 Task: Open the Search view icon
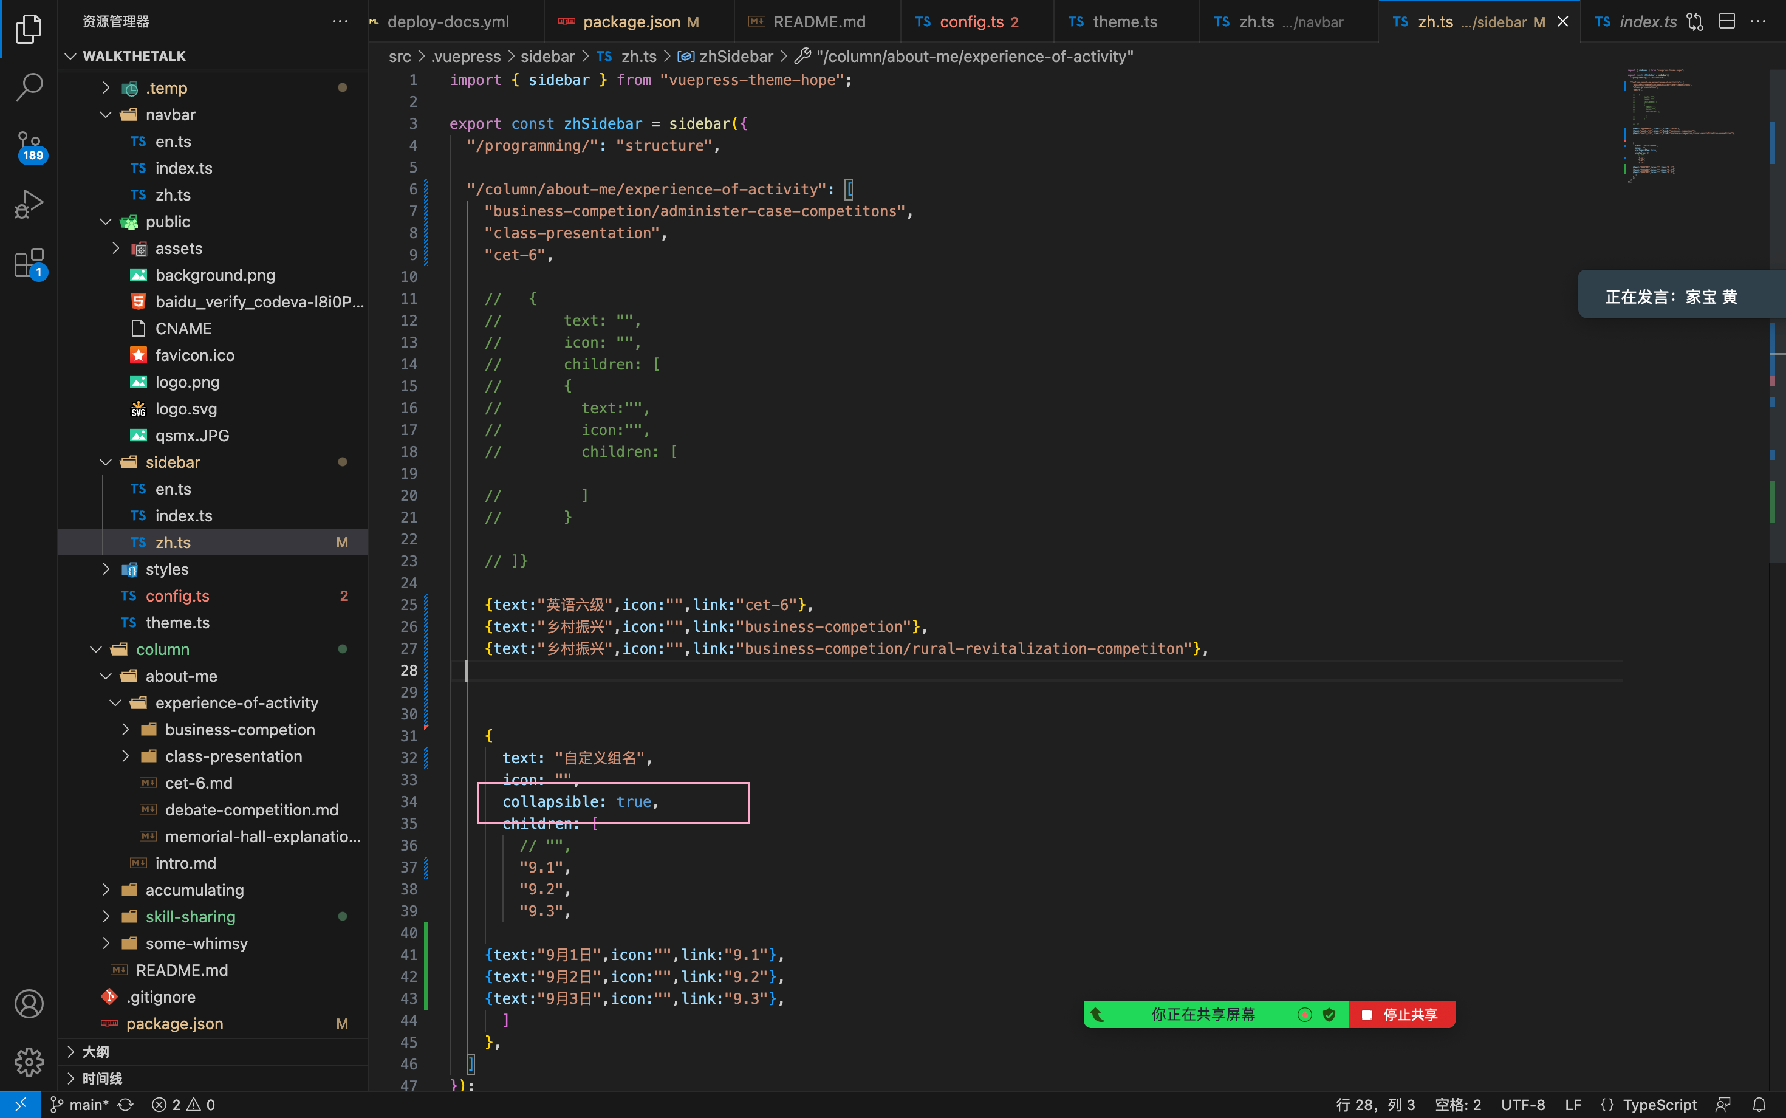[x=29, y=87]
